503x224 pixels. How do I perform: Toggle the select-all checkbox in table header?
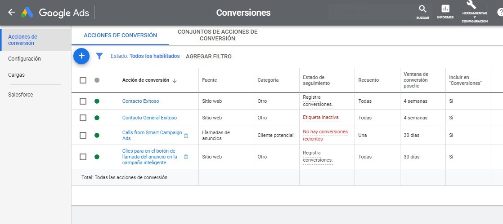point(83,80)
